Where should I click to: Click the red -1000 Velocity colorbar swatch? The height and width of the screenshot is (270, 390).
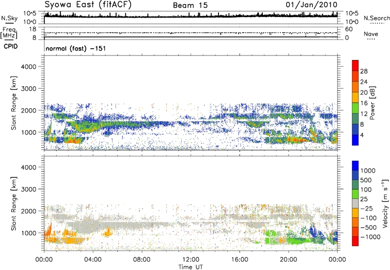coord(355,241)
